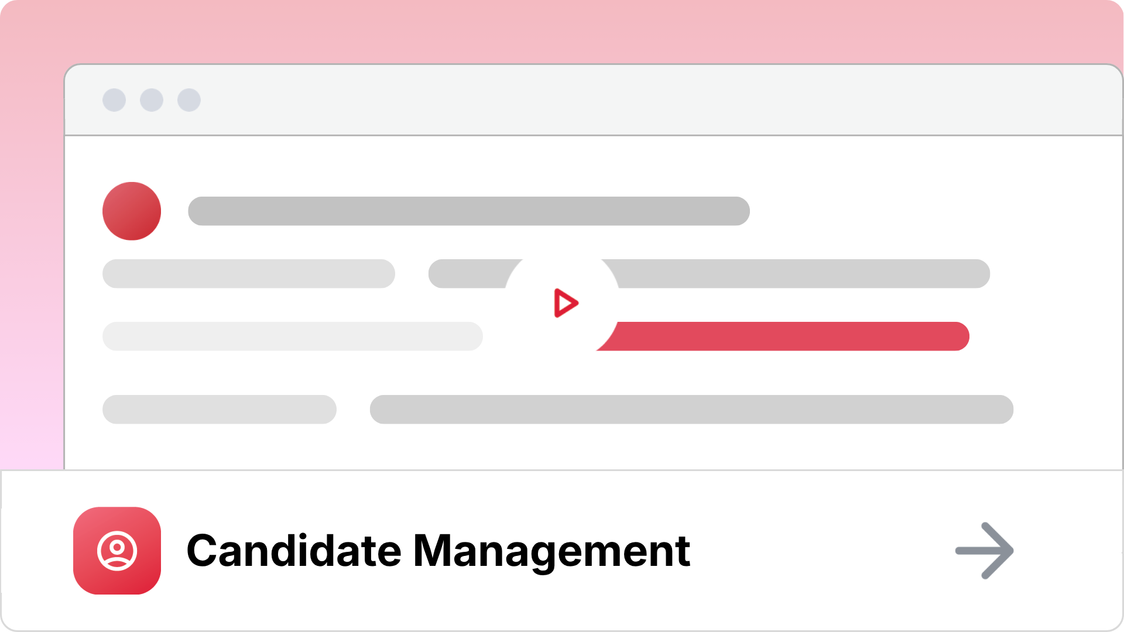Click the white Candidate Management card footer
This screenshot has height=632, width=1124.
[x=562, y=551]
